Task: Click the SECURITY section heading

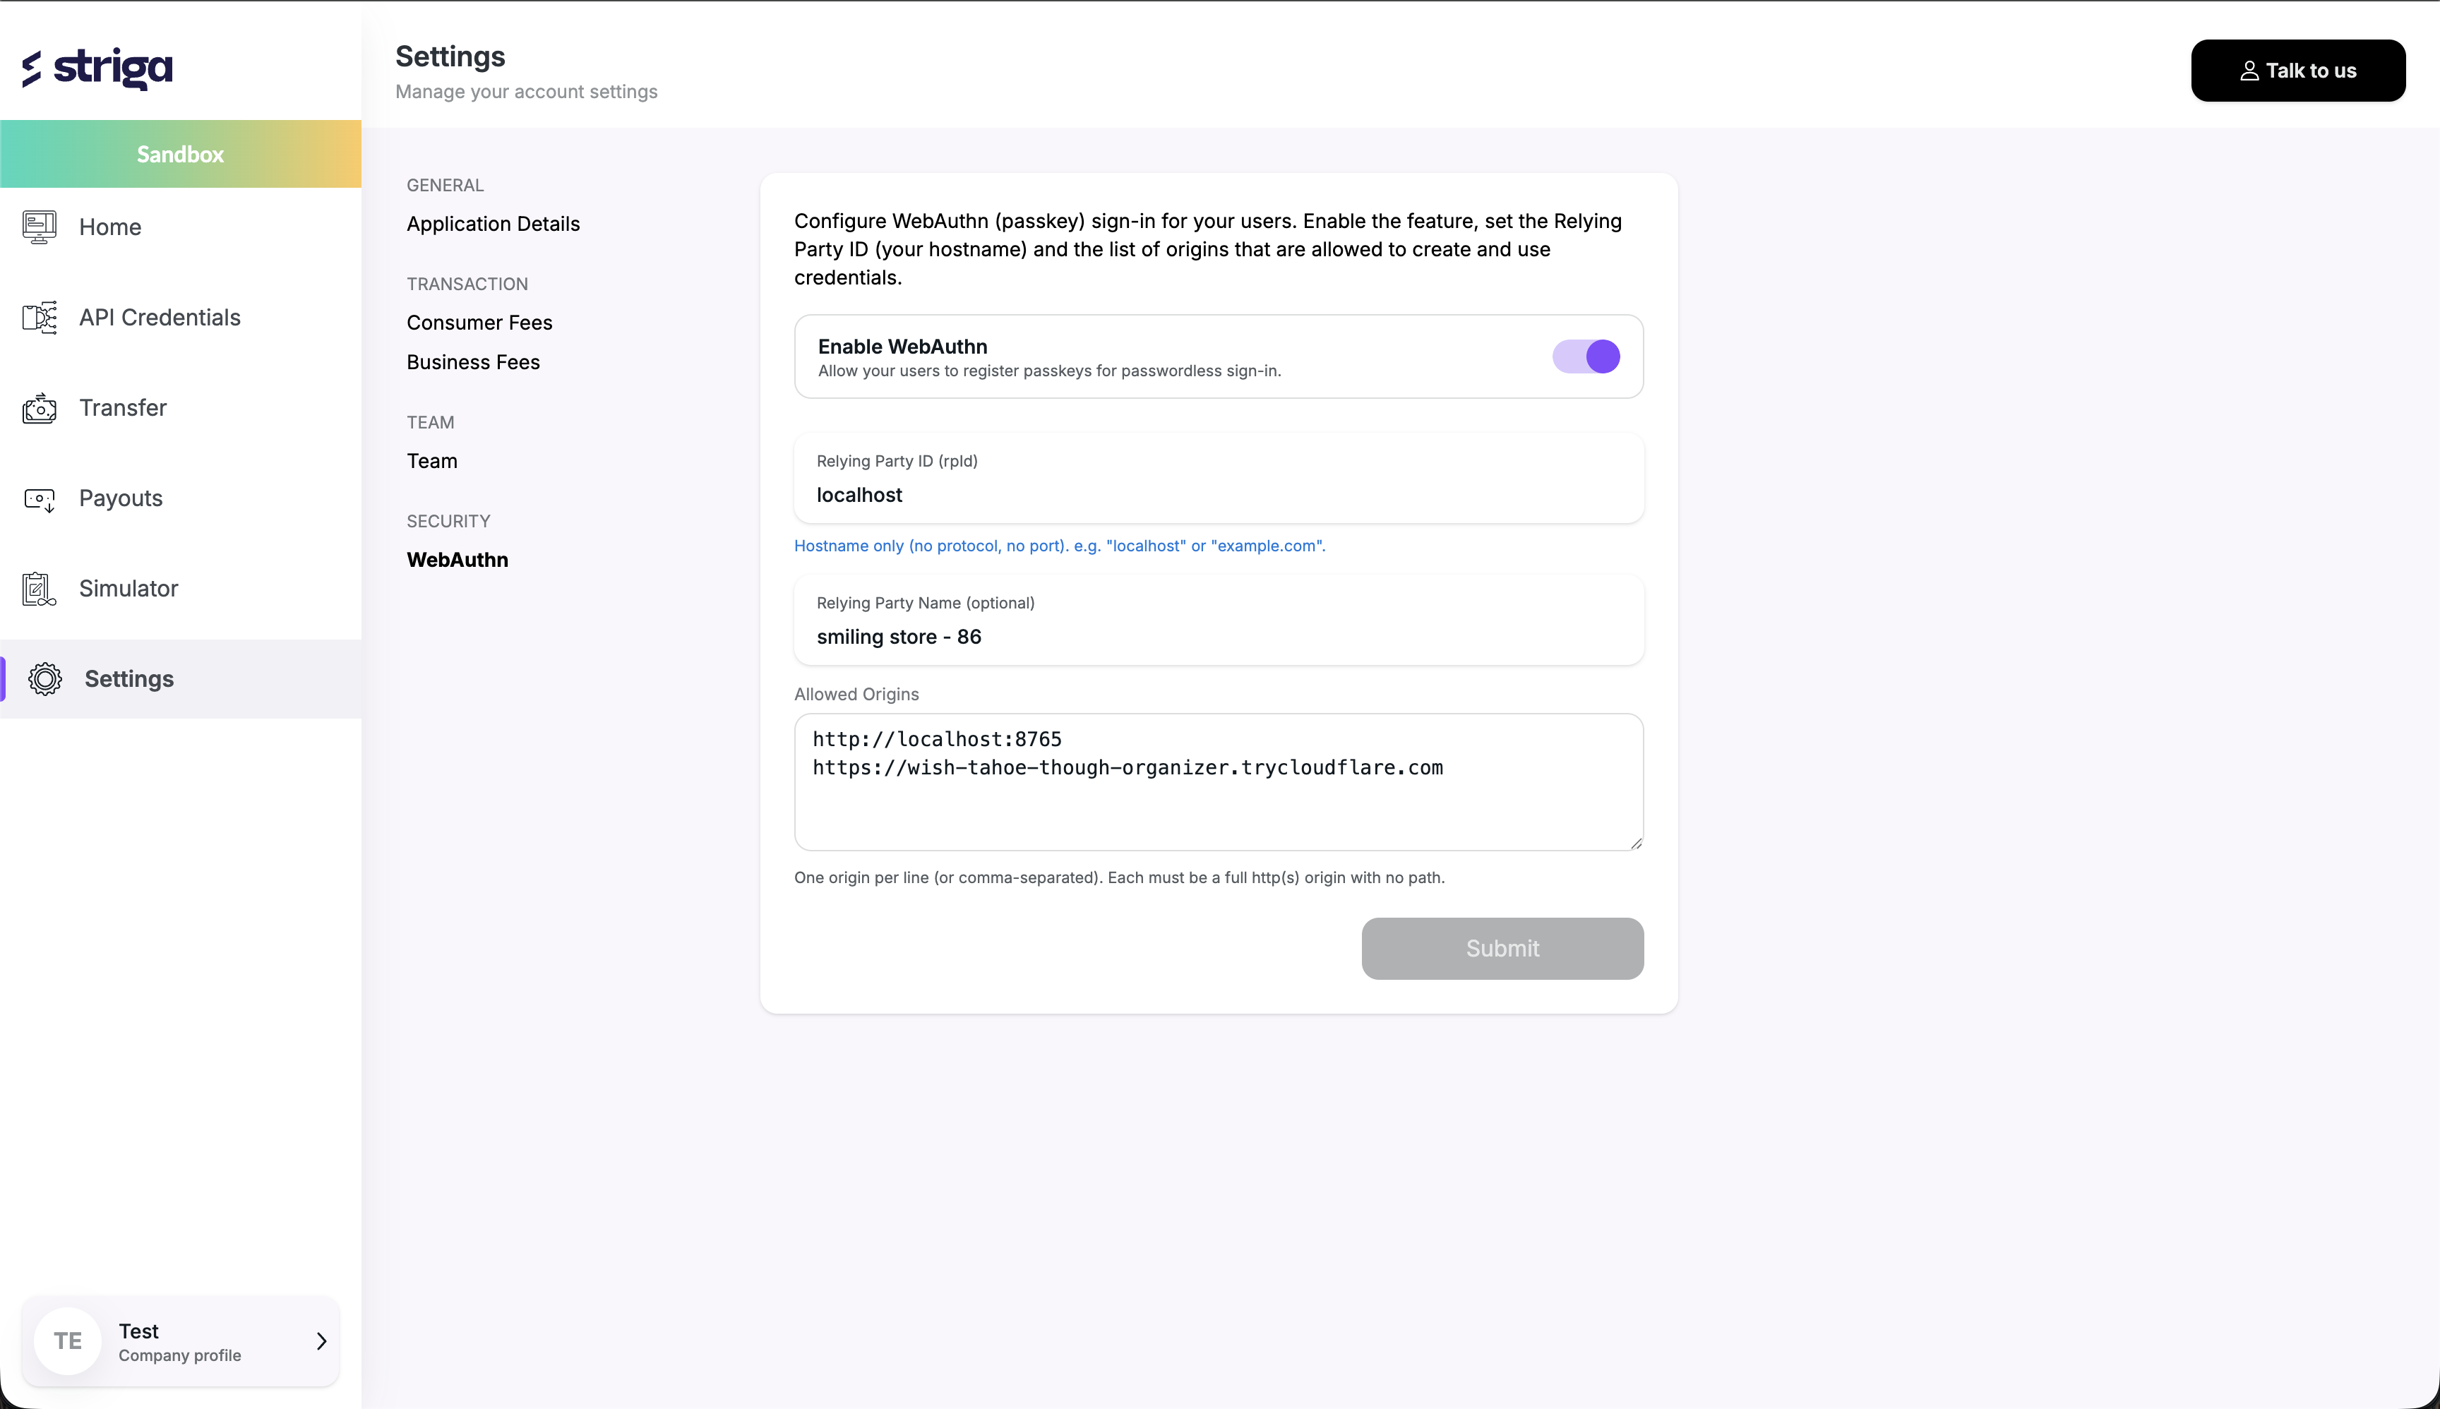Action: pyautogui.click(x=448, y=521)
